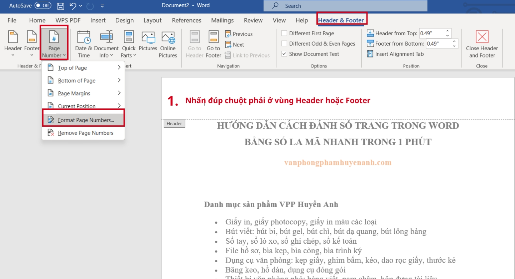Insert Date & Time

84,44
